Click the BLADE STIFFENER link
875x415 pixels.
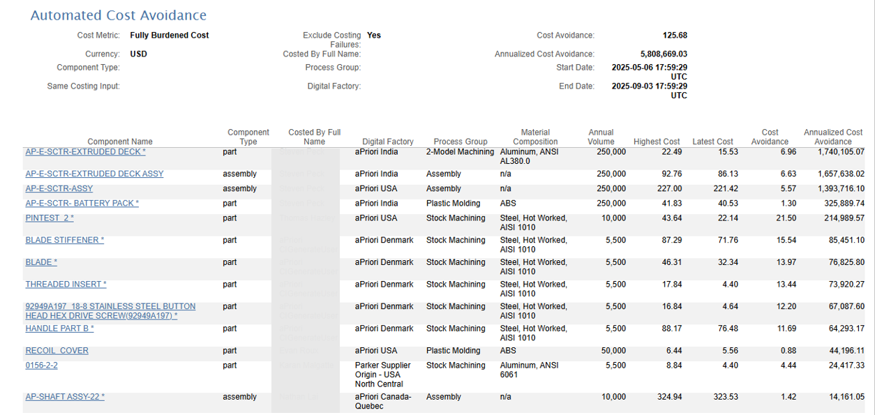pyautogui.click(x=64, y=240)
